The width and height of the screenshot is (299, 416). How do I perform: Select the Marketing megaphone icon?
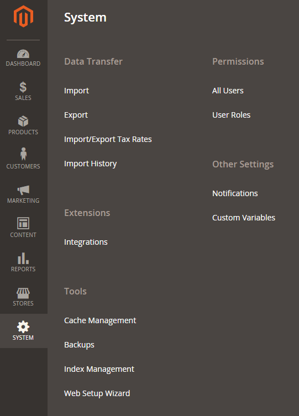click(23, 190)
